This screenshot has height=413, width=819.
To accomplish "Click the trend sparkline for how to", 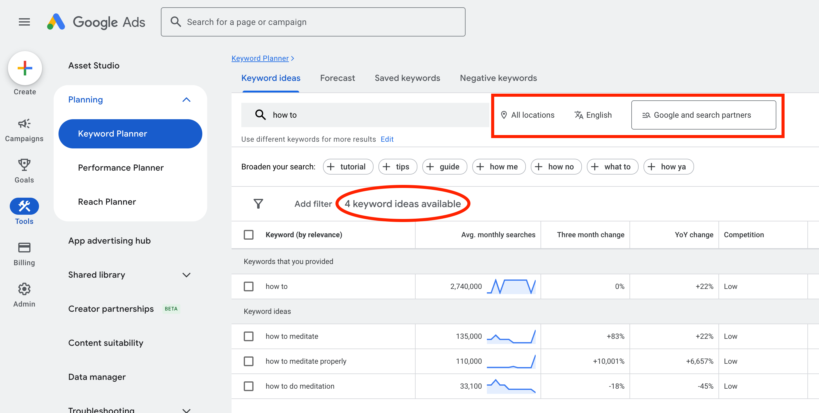I will [511, 286].
